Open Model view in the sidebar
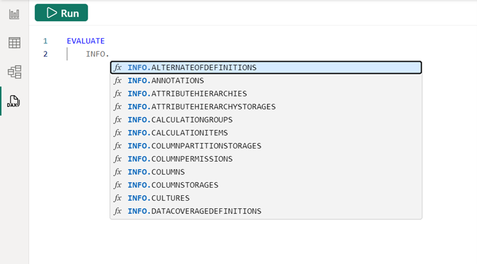This screenshot has width=477, height=264. tap(14, 72)
